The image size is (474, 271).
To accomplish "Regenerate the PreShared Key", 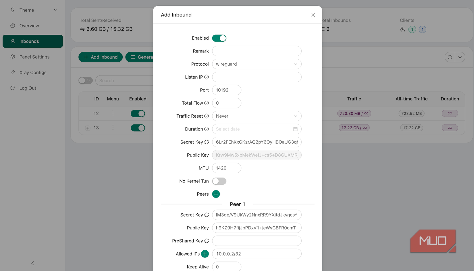I will [x=207, y=241].
